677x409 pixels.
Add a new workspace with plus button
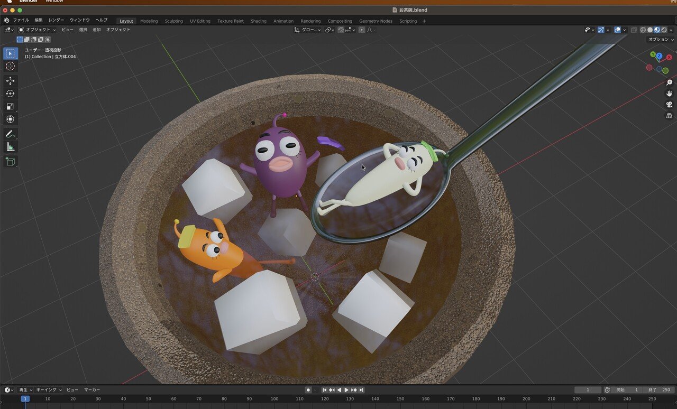pyautogui.click(x=424, y=21)
